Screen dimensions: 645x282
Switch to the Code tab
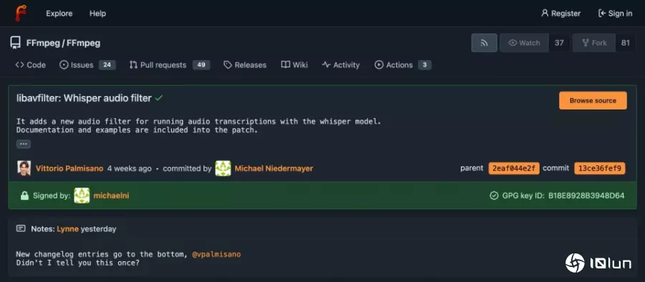(30, 65)
